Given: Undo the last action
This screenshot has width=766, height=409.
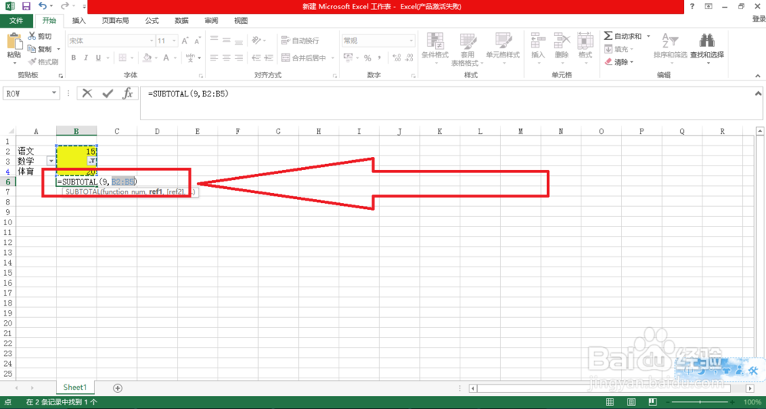Looking at the screenshot, I should pyautogui.click(x=42, y=6).
